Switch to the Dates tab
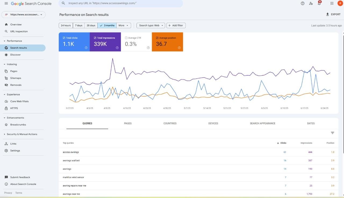The height and width of the screenshot is (198, 344). coord(311,123)
